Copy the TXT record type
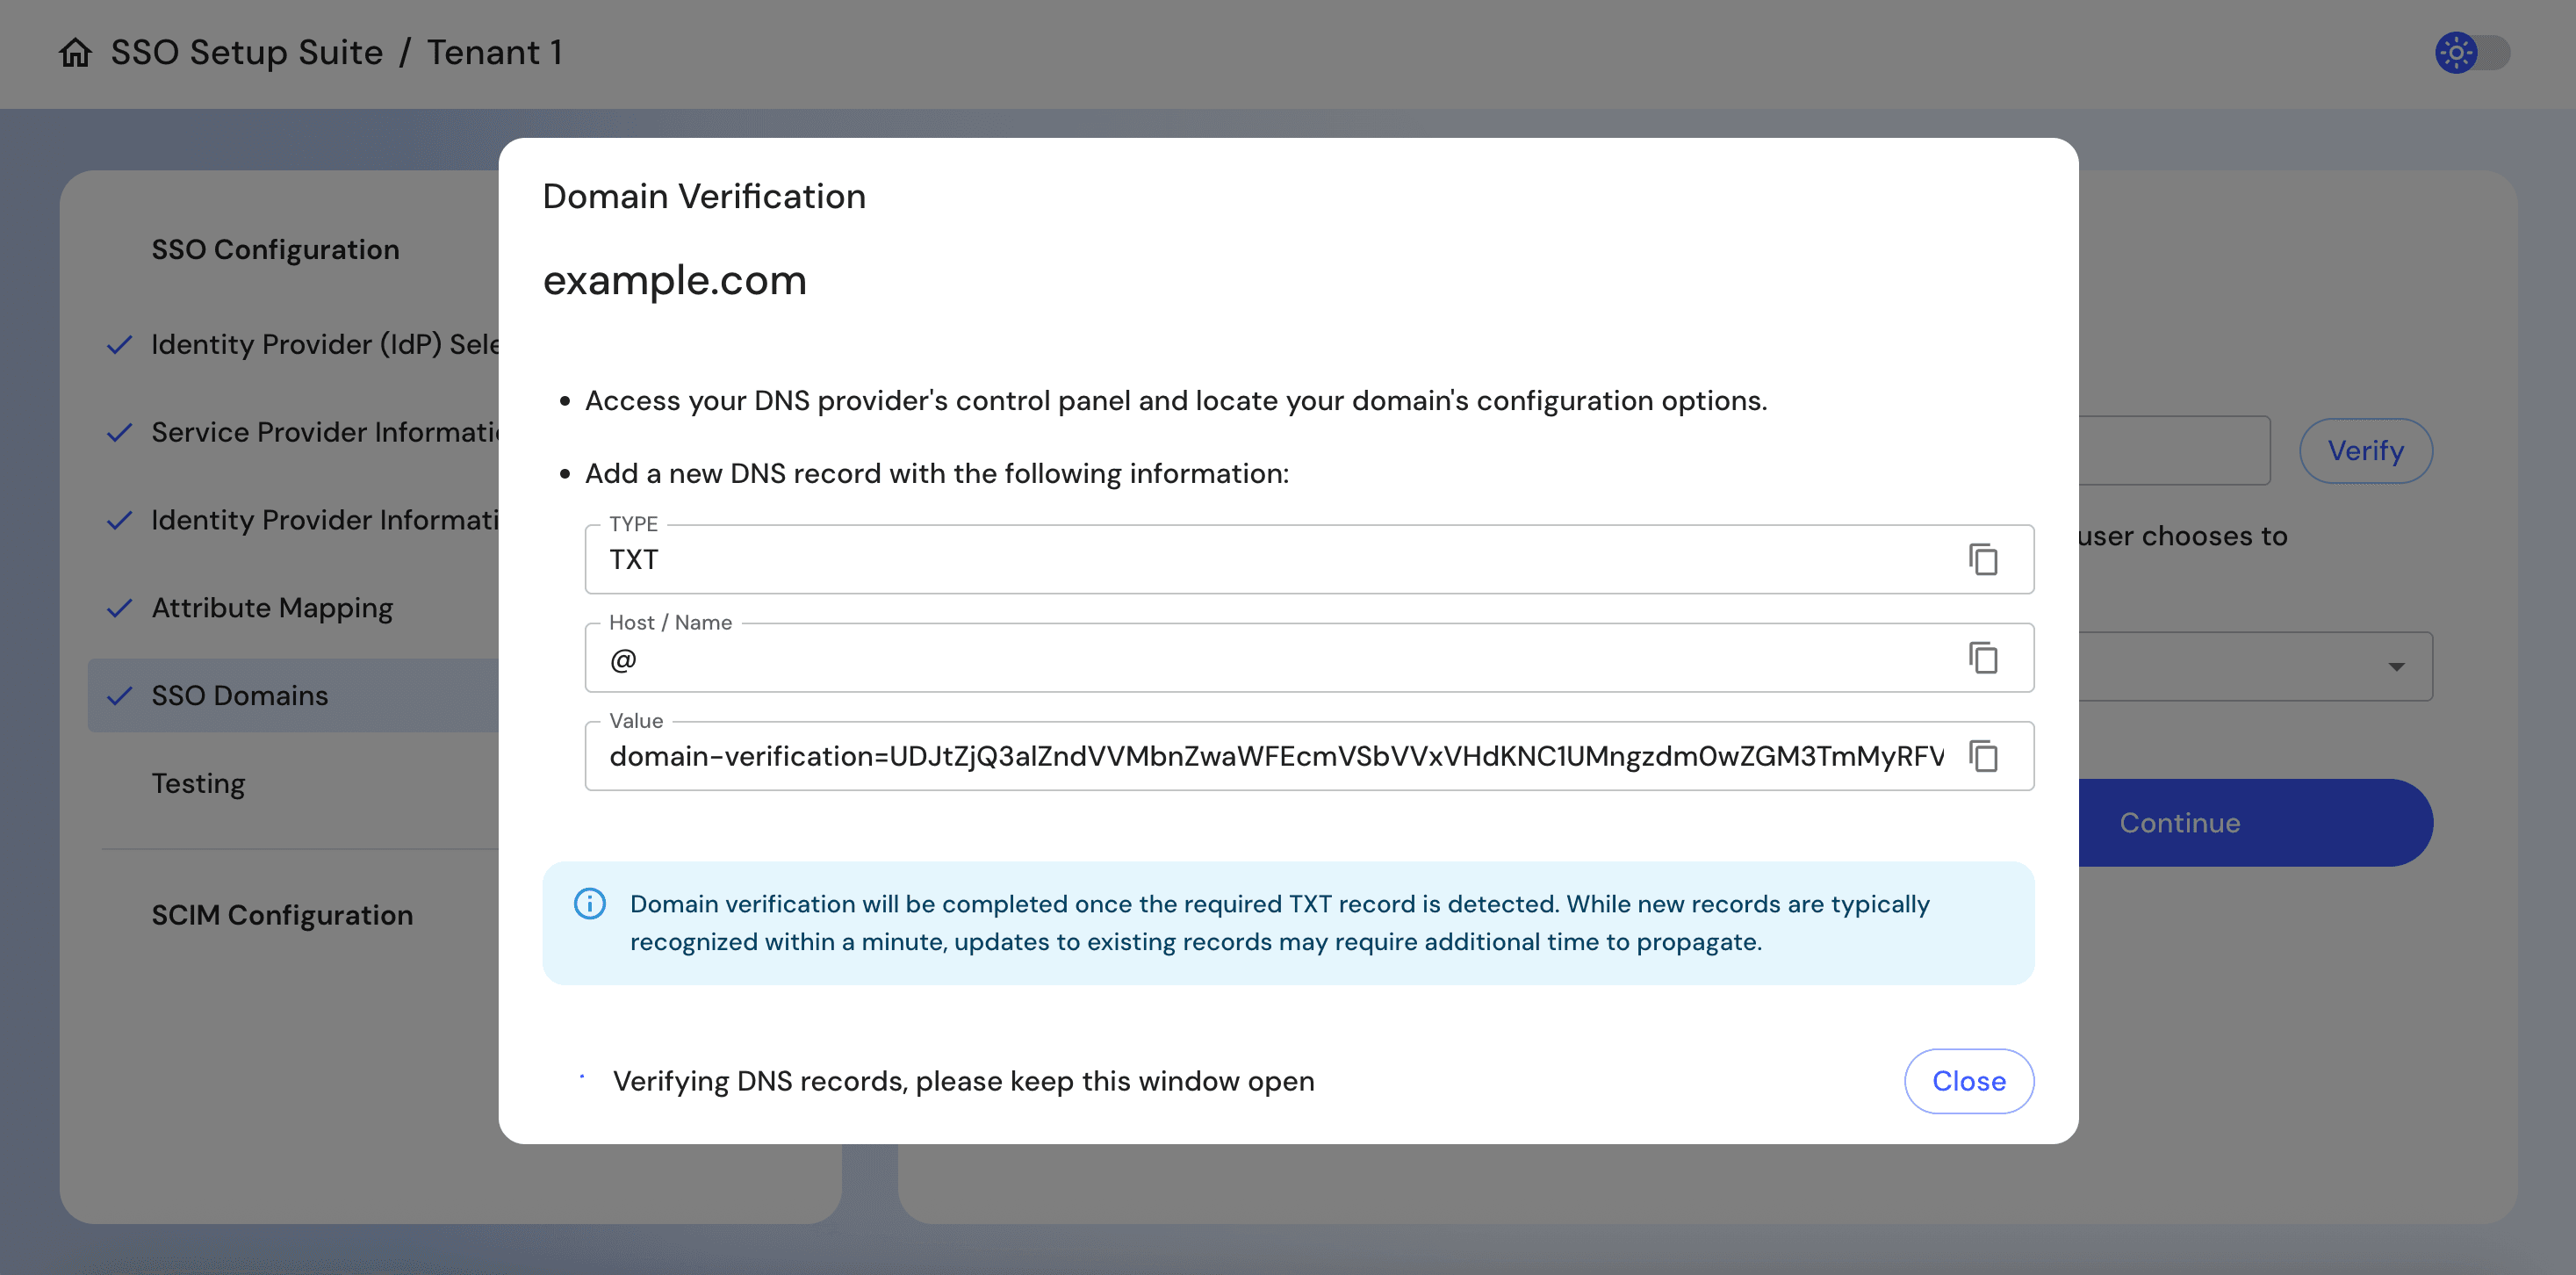This screenshot has height=1275, width=2576. click(x=1985, y=559)
